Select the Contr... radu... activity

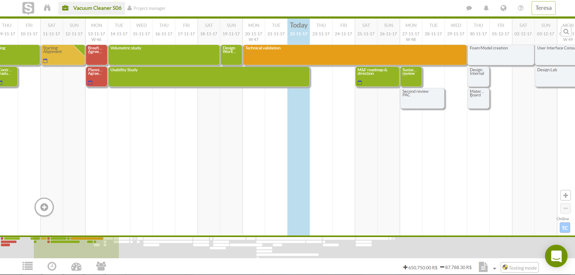(8, 77)
